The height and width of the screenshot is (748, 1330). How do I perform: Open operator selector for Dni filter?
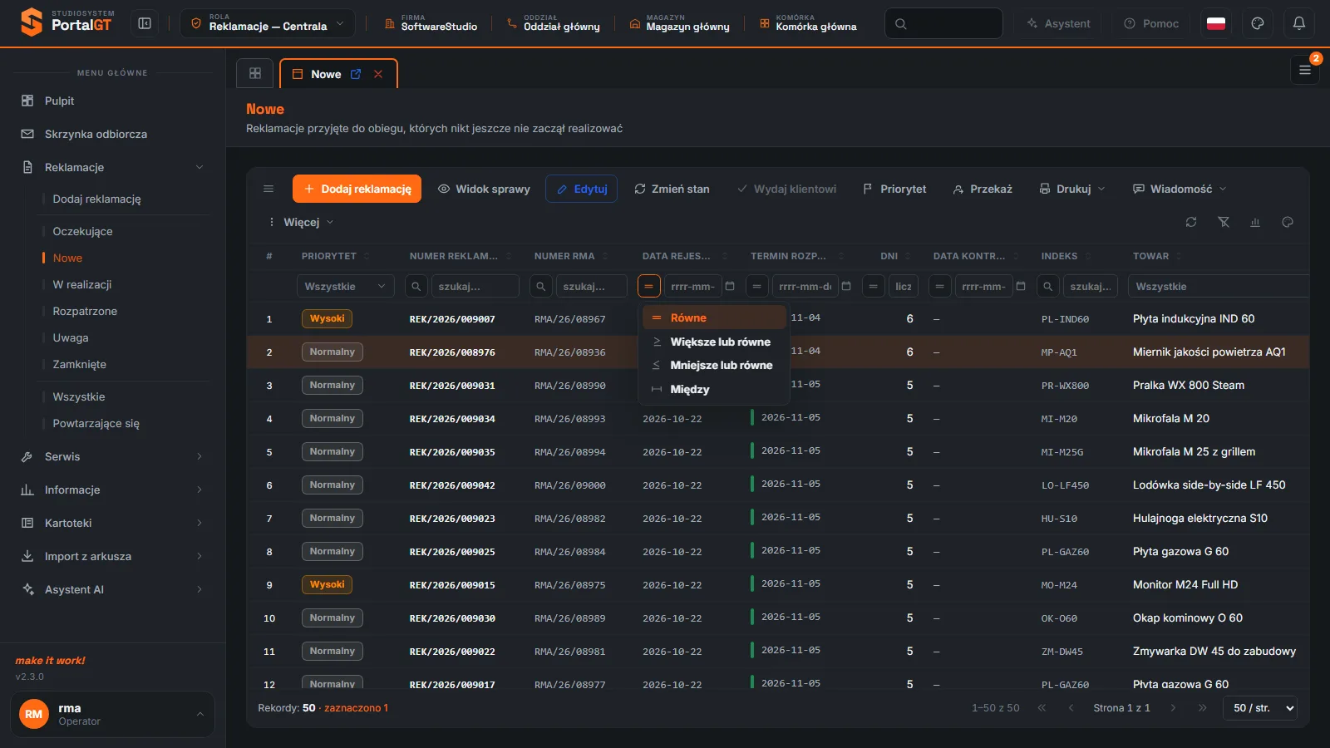point(873,286)
